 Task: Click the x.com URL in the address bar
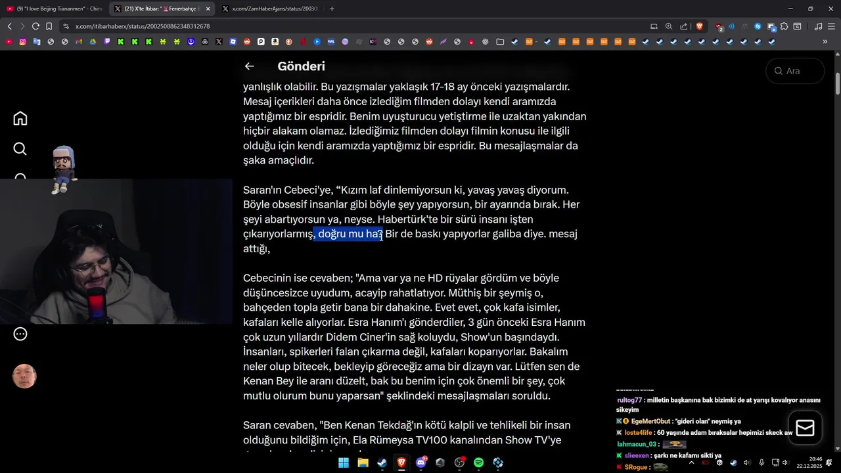[x=143, y=26]
